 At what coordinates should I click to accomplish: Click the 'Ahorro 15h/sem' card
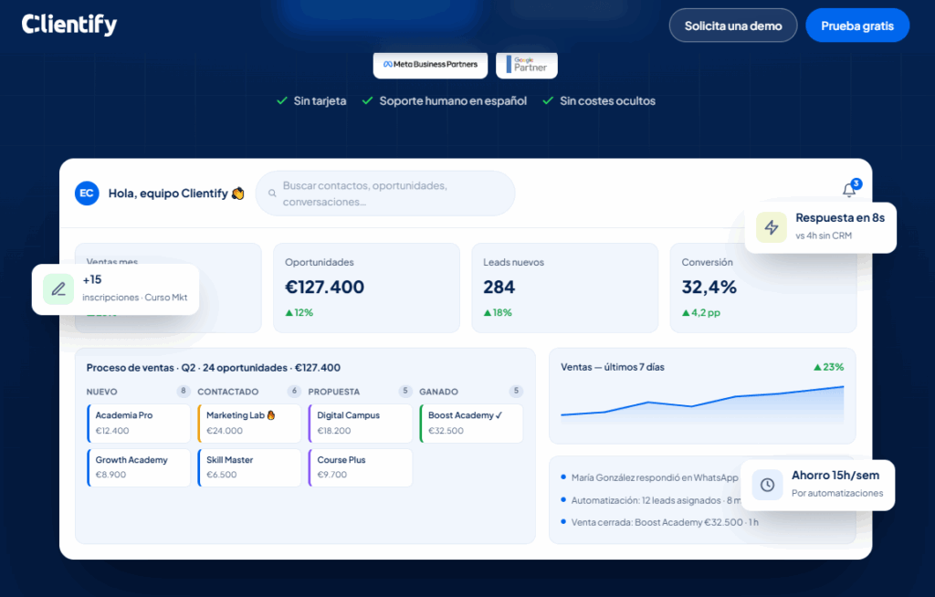817,485
